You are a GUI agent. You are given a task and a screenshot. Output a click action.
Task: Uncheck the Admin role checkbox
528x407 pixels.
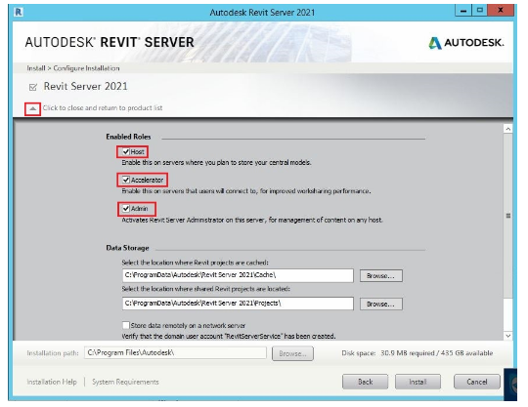click(125, 208)
